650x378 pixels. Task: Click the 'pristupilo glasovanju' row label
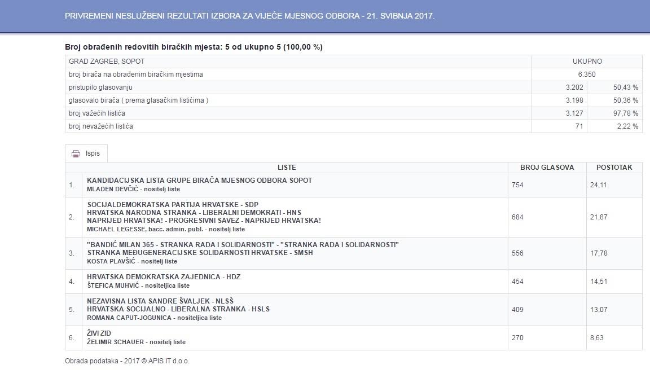(100, 87)
